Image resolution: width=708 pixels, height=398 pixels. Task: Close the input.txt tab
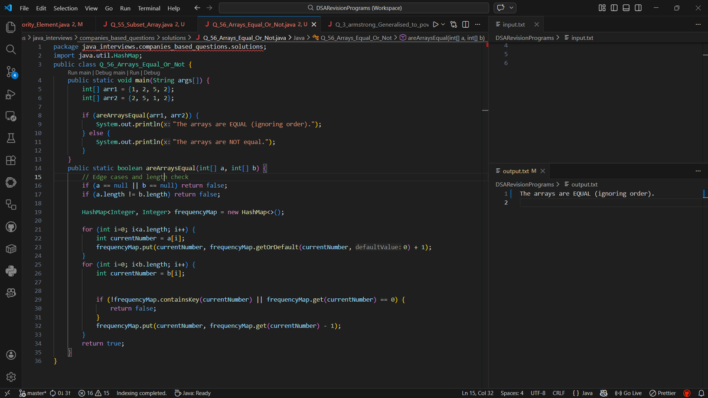536,24
